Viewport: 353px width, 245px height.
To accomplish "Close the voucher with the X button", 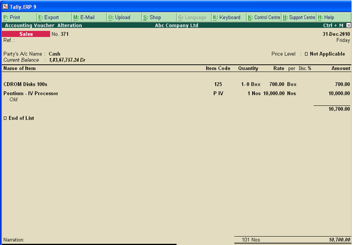I will click(348, 25).
